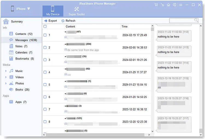Image resolution: width=205 pixels, height=139 pixels.
Task: Select the Music note icon
Action: pyautogui.click(x=11, y=71)
